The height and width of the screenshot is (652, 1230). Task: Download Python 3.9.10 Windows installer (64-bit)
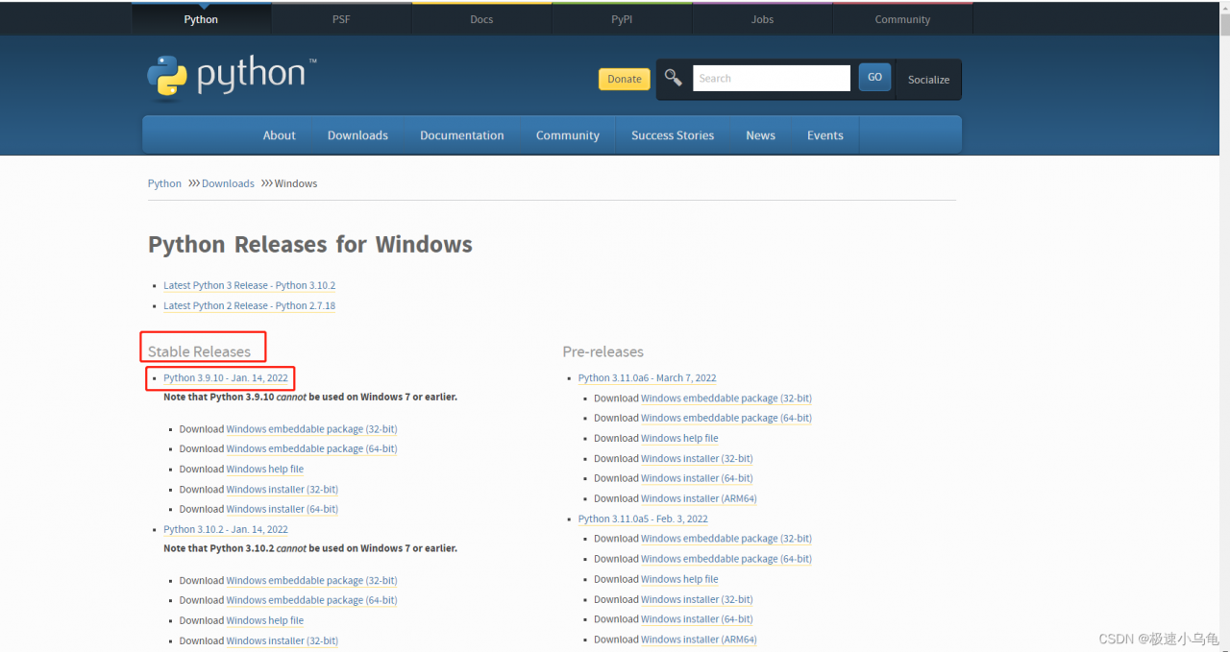coord(282,509)
